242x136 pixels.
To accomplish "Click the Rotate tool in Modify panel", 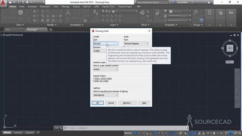I will click(x=48, y=11).
